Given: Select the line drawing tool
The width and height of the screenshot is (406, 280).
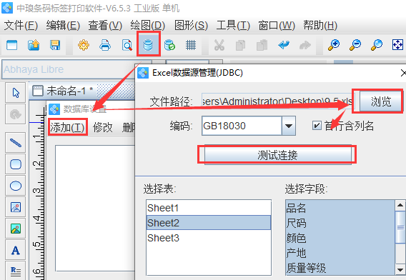Looking at the screenshot, I should 16,143.
